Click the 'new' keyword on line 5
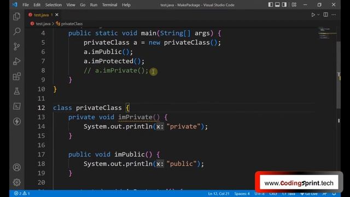This screenshot has height=197, width=350. point(154,43)
